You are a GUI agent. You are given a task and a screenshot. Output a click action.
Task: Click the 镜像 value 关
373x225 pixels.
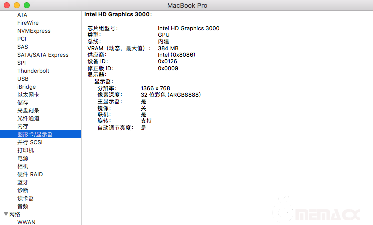click(x=143, y=108)
